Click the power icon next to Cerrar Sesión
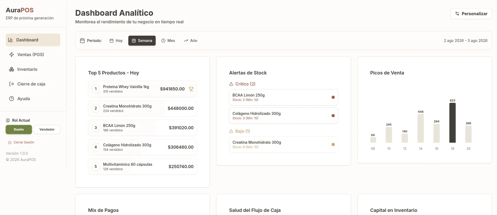The width and height of the screenshot is (497, 215). coord(10,143)
